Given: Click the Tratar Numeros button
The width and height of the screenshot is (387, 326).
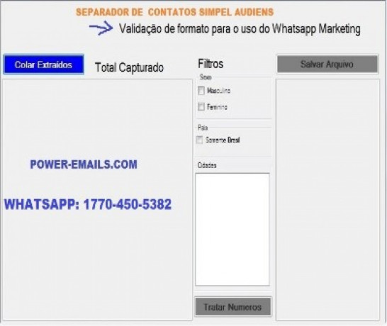Looking at the screenshot, I should [233, 307].
